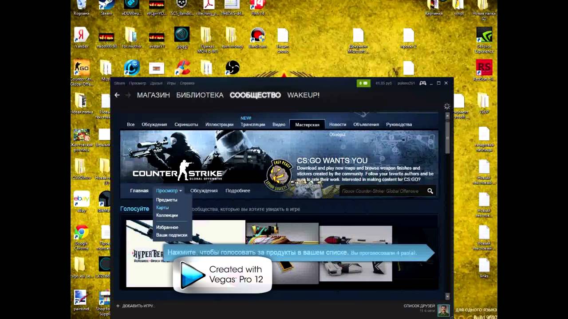Choose Предметы from the Просмотр dropdown
The width and height of the screenshot is (568, 319).
166,200
